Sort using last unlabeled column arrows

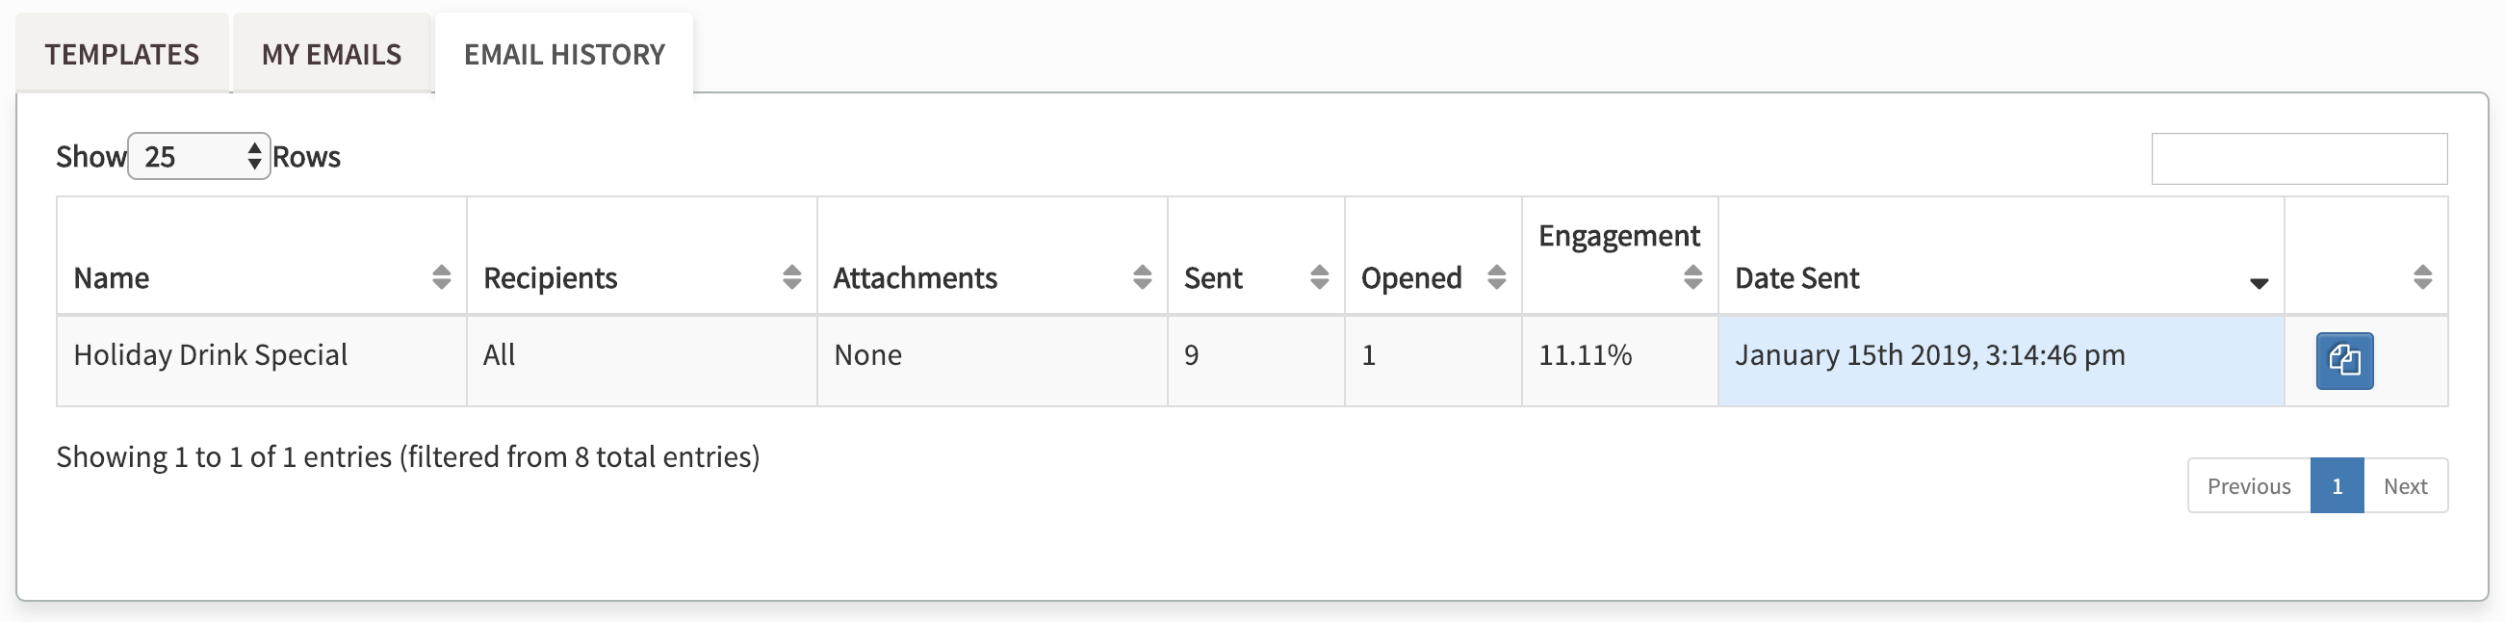coord(2422,278)
